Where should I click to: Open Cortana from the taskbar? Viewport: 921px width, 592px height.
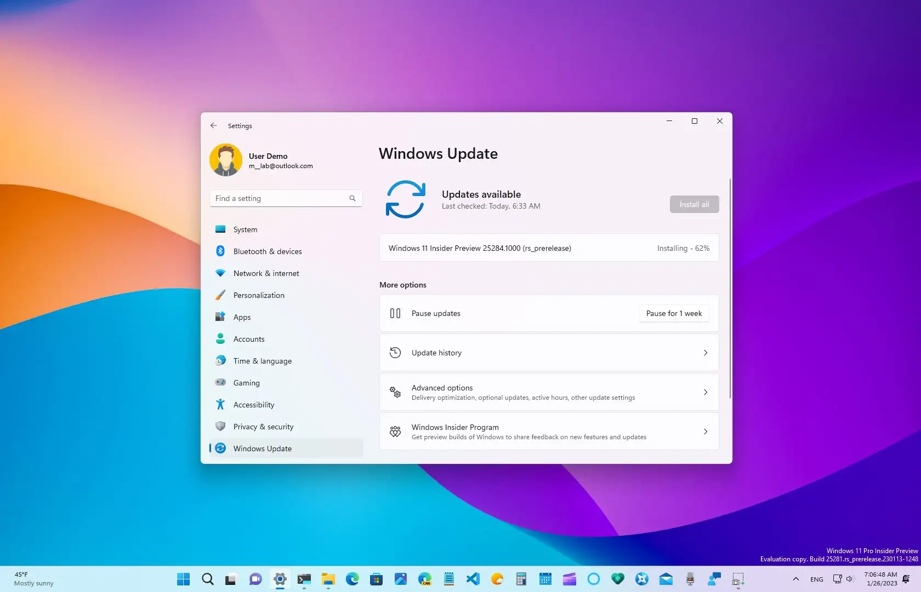tap(594, 579)
